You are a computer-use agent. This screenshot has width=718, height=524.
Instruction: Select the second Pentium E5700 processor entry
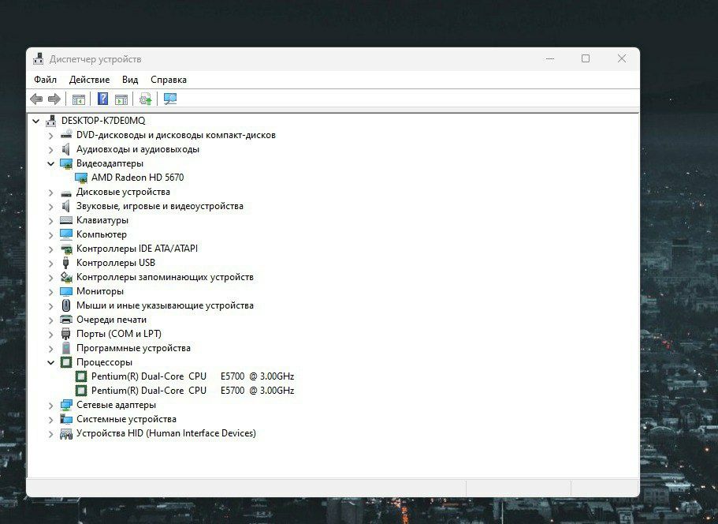[x=192, y=391]
